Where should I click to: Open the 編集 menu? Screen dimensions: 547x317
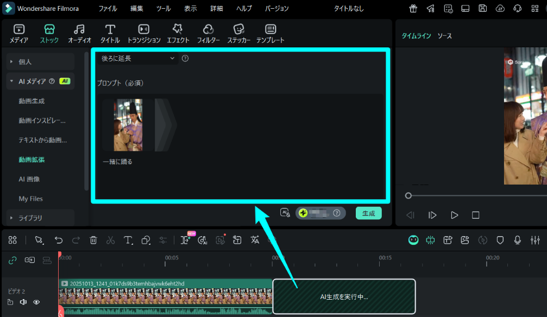[x=137, y=8]
